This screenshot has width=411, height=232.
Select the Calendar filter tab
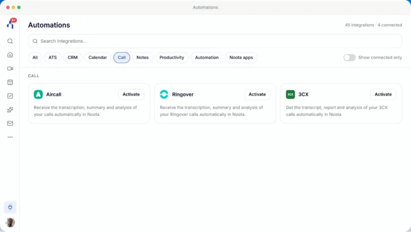97,57
